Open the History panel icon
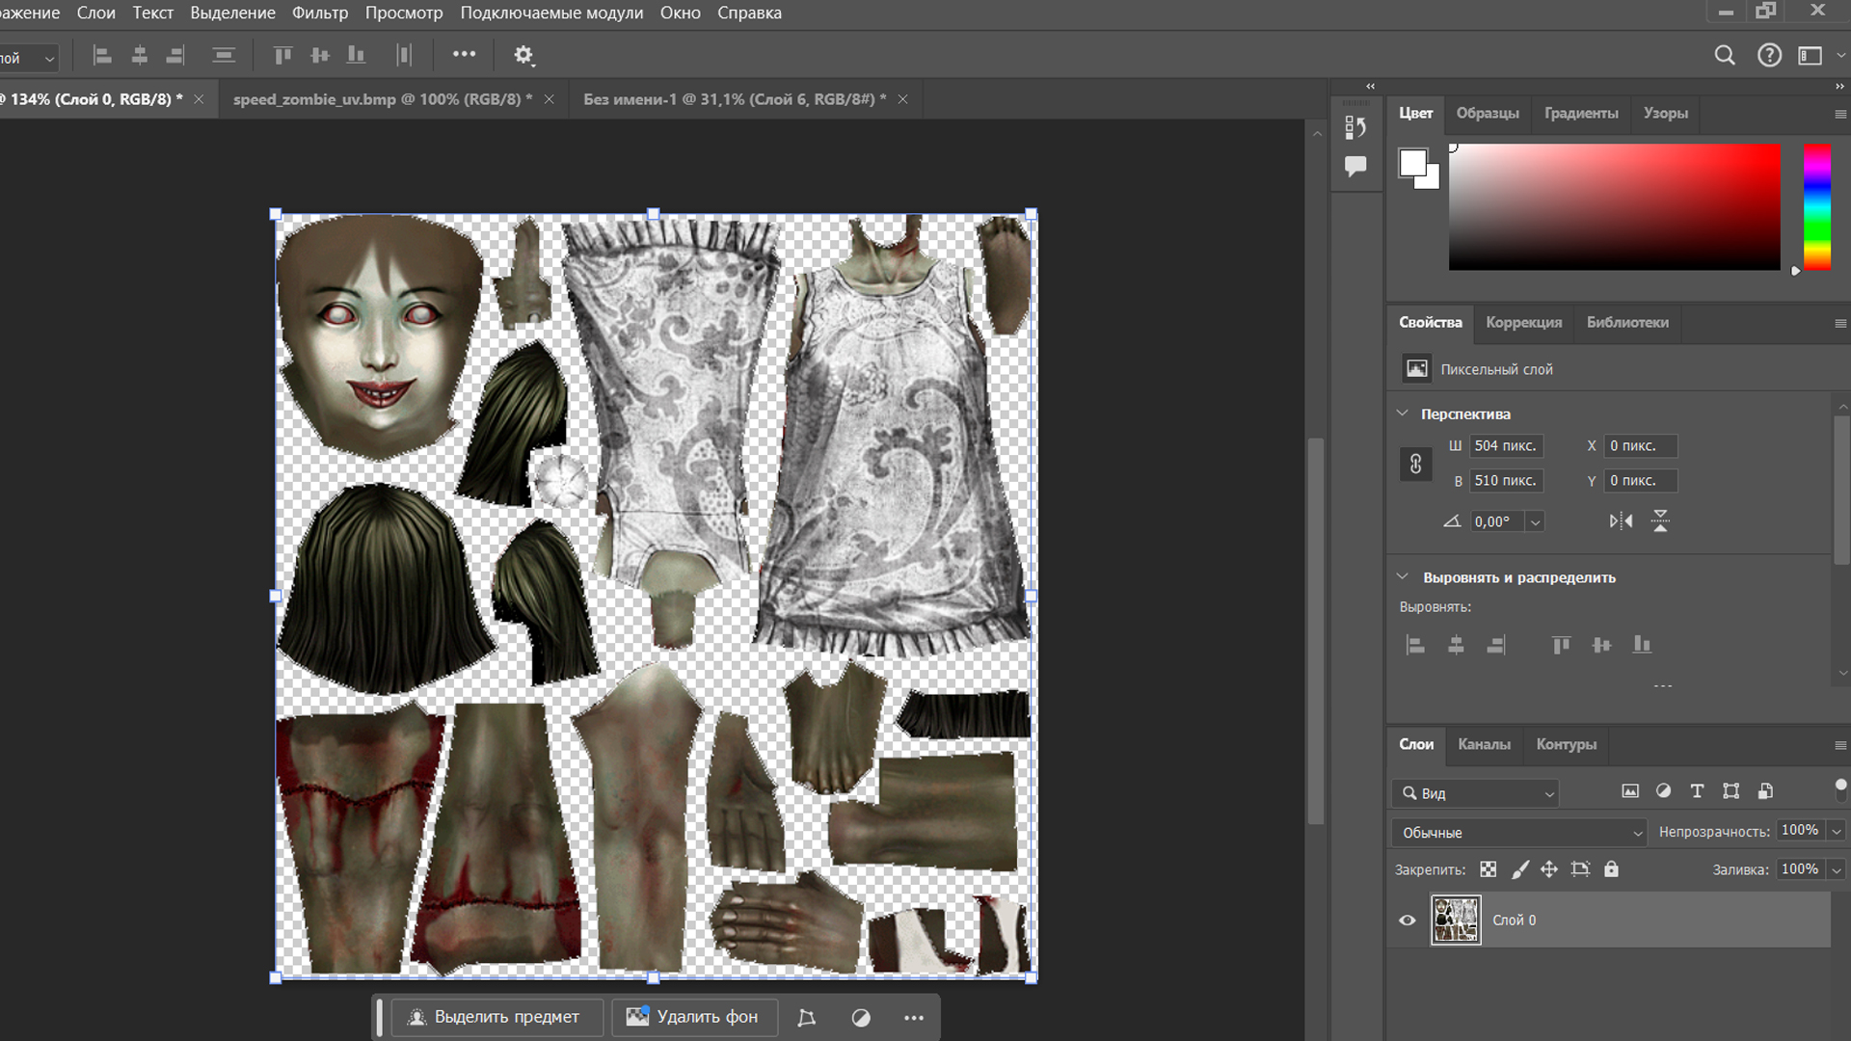 (1355, 127)
